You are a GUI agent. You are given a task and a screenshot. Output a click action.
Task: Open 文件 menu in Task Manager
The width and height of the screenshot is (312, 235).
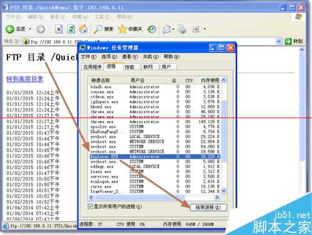89,57
